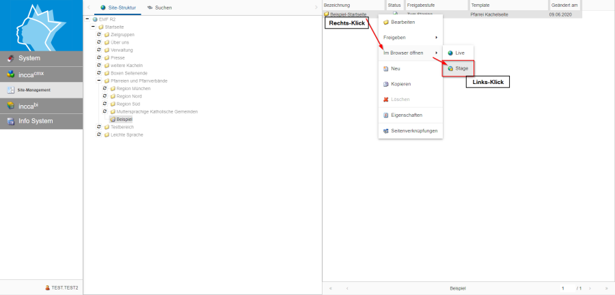
Task: Open the System module in sidebar
Action: [41, 58]
